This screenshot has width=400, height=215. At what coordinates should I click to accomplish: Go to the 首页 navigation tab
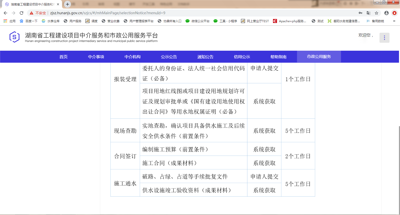pyautogui.click(x=63, y=57)
